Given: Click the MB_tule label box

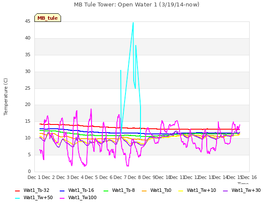Looking at the screenshot, I should click(48, 18).
